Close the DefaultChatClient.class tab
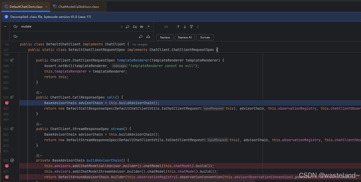The height and width of the screenshot is (182, 361). tap(46, 7)
